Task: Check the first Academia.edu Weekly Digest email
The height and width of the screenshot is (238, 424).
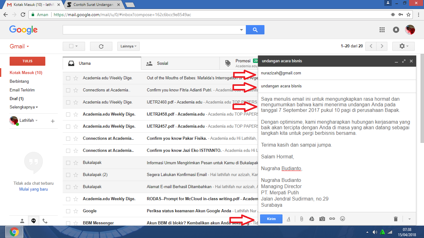Action: tap(68, 78)
